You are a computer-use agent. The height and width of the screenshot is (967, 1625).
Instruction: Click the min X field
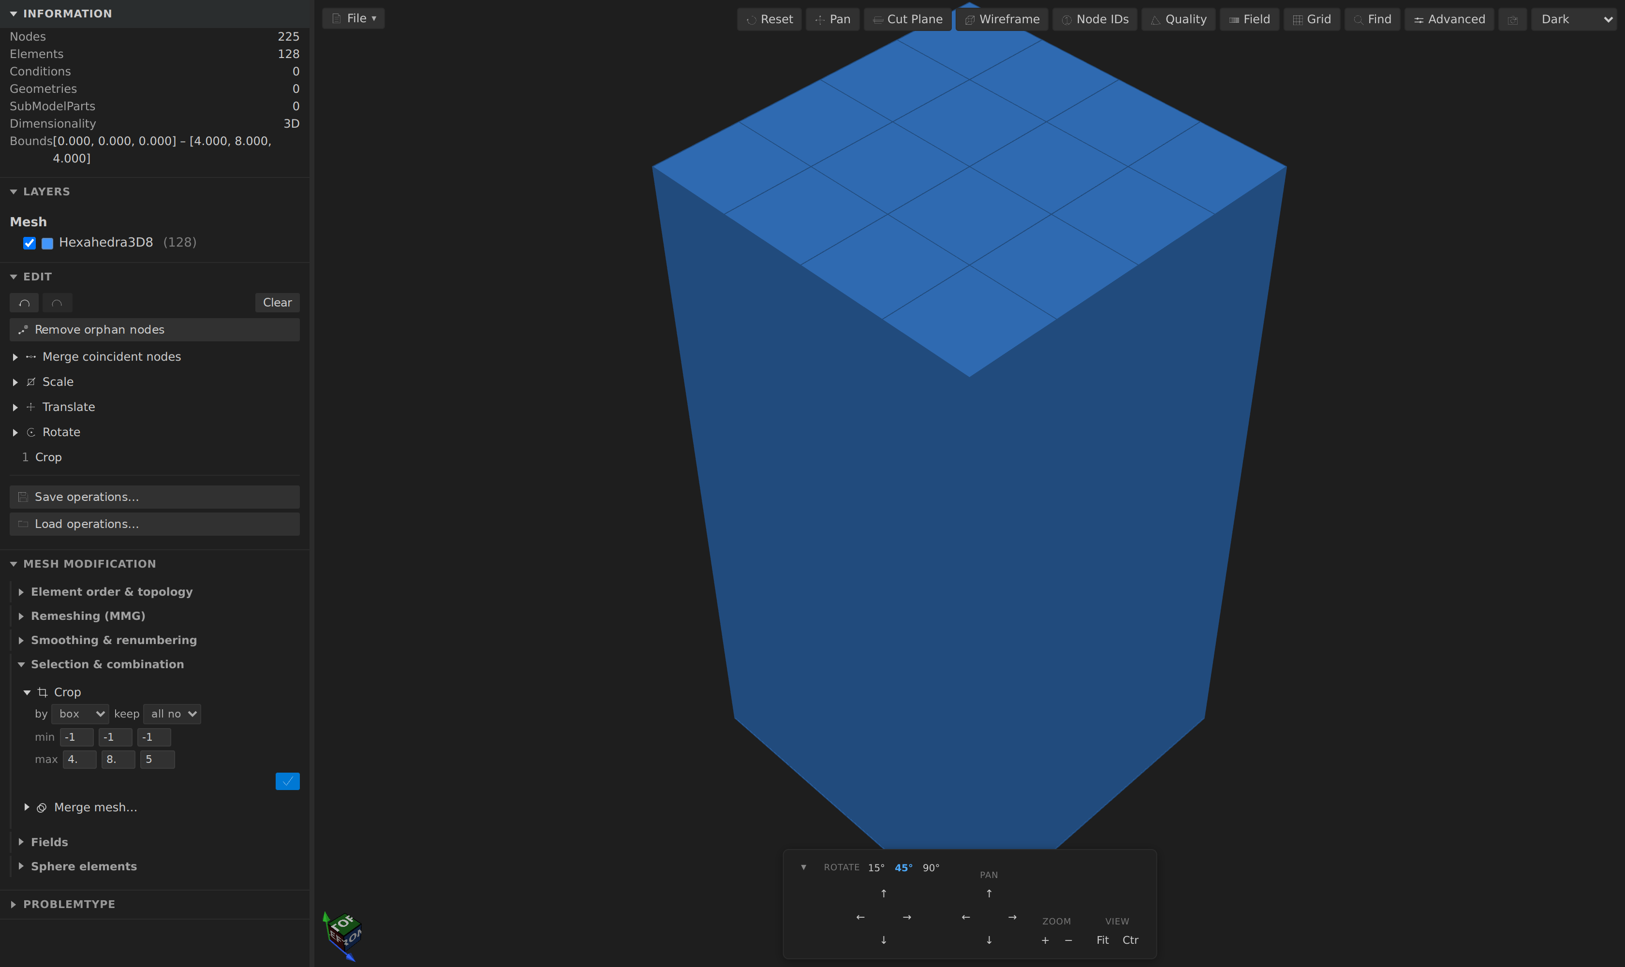[x=76, y=737]
